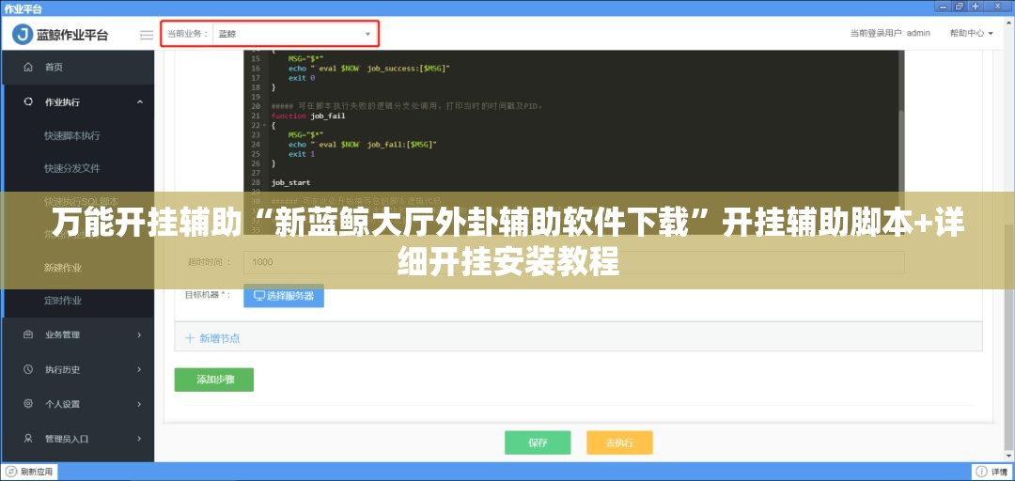The image size is (1015, 481).
Task: Click the page scrollbar up arrow
Action: coord(1009,23)
